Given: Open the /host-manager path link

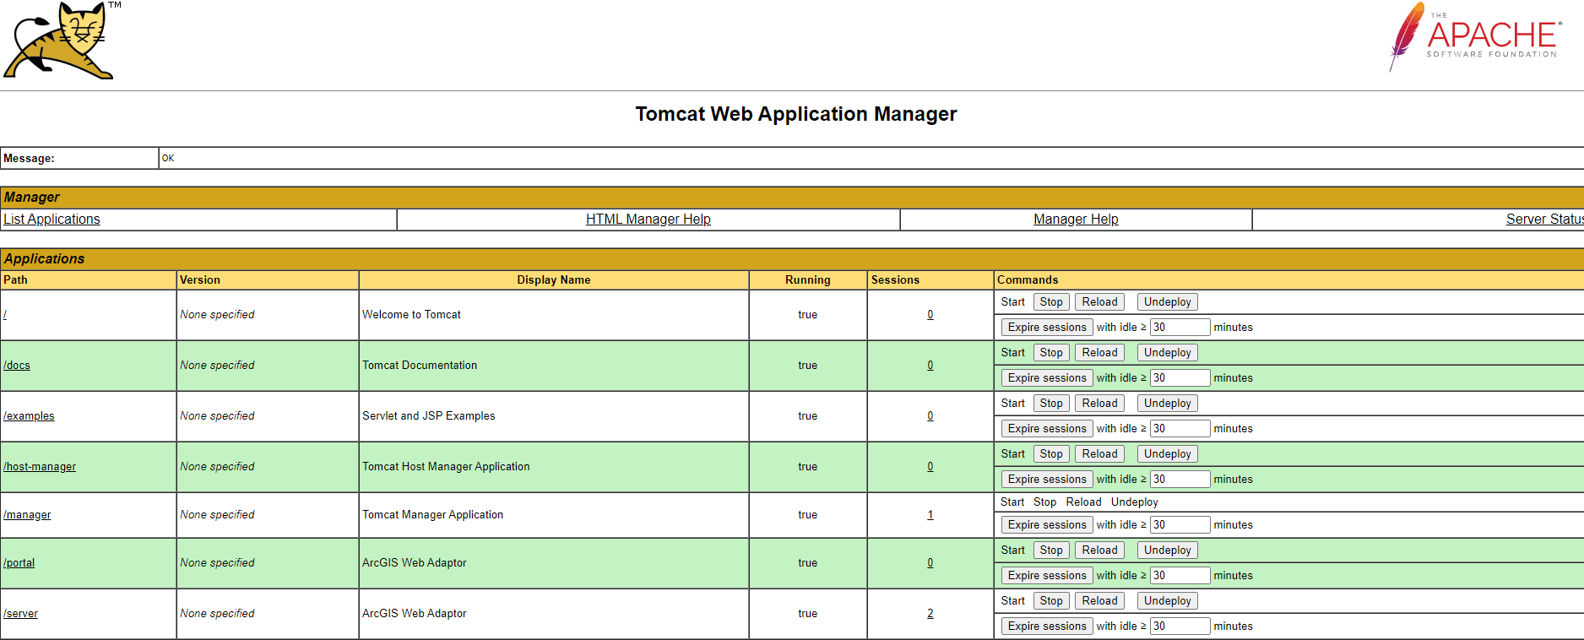Looking at the screenshot, I should [40, 467].
